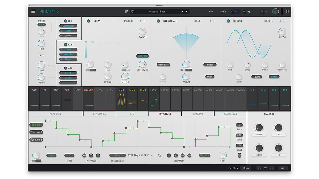Adjust the function Scale knob
The height and width of the screenshot is (179, 319).
[223, 155]
